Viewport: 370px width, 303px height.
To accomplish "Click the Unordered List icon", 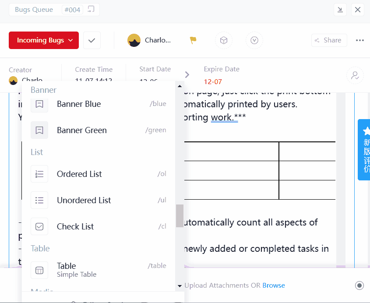I will coord(39,200).
